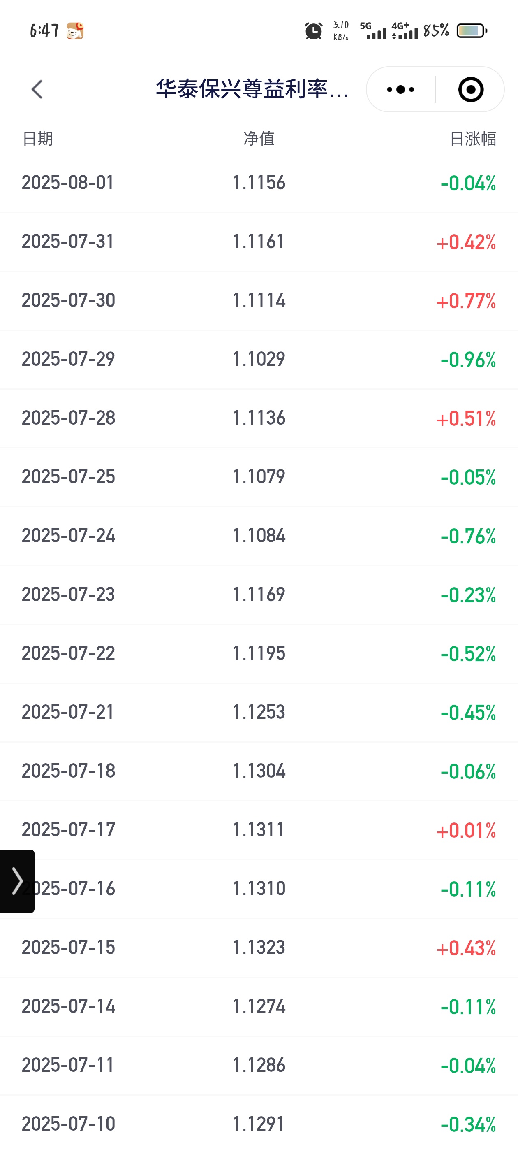Tap the +0.43% value on 2025-07-15
This screenshot has height=1152, width=518.
click(466, 948)
